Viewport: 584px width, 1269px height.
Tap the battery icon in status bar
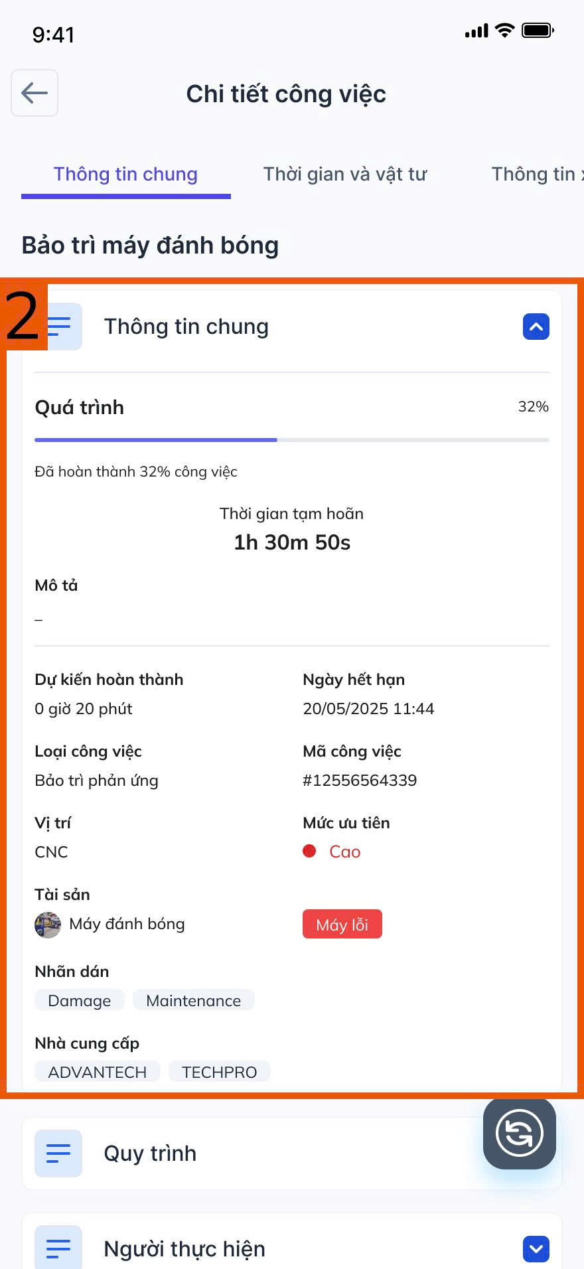click(x=537, y=31)
